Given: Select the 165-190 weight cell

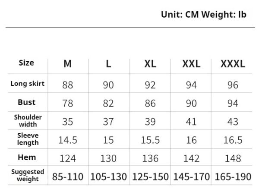Looking at the screenshot, I should click(233, 176).
